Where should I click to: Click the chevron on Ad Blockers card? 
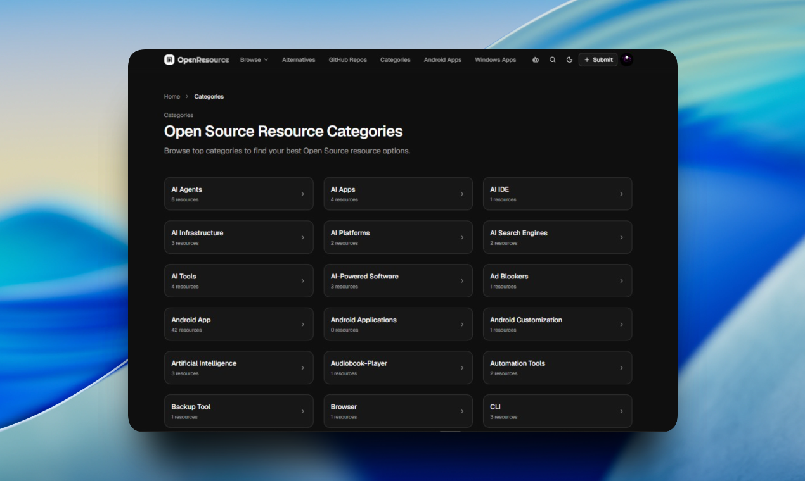click(x=621, y=281)
